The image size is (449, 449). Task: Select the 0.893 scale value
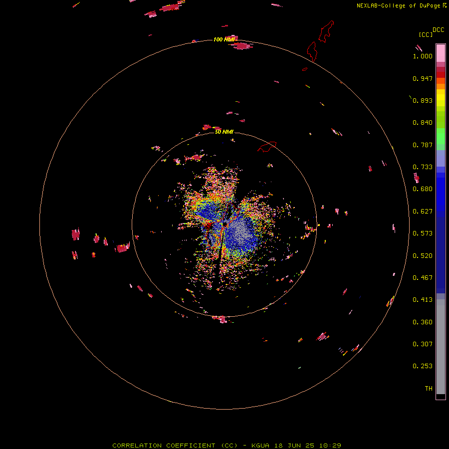click(423, 100)
